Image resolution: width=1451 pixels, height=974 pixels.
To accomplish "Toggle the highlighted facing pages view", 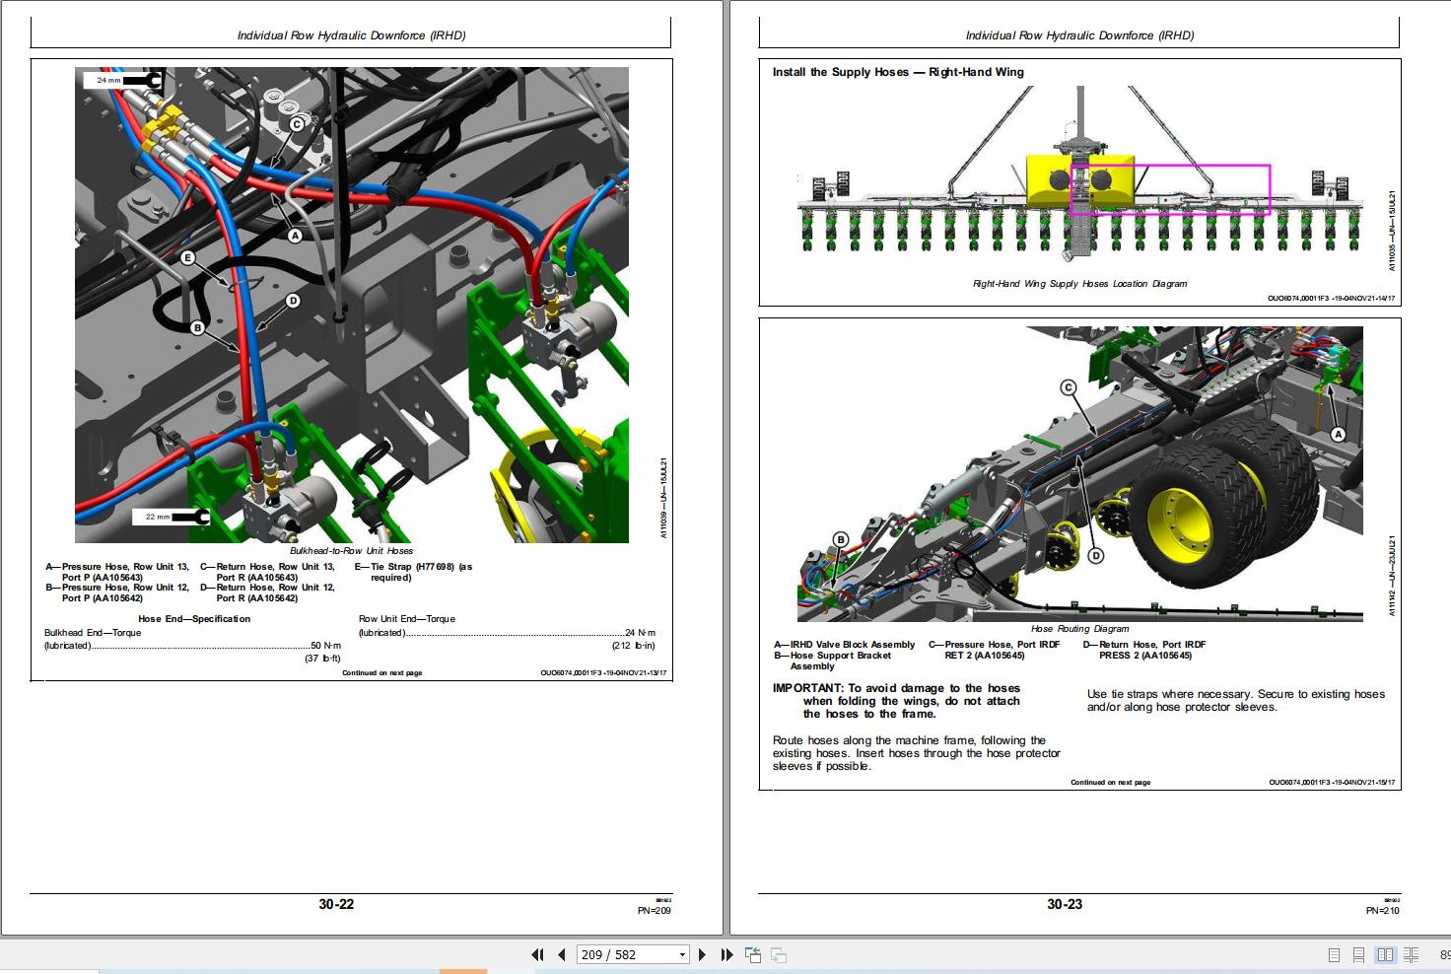I will tap(1386, 954).
